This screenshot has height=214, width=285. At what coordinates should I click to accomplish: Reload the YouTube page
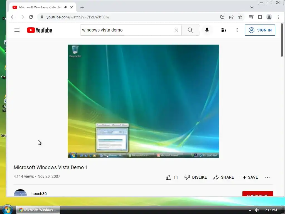(31, 17)
